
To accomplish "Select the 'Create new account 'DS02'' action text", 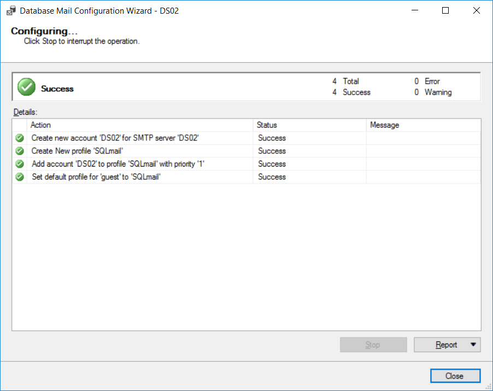I will [x=115, y=138].
